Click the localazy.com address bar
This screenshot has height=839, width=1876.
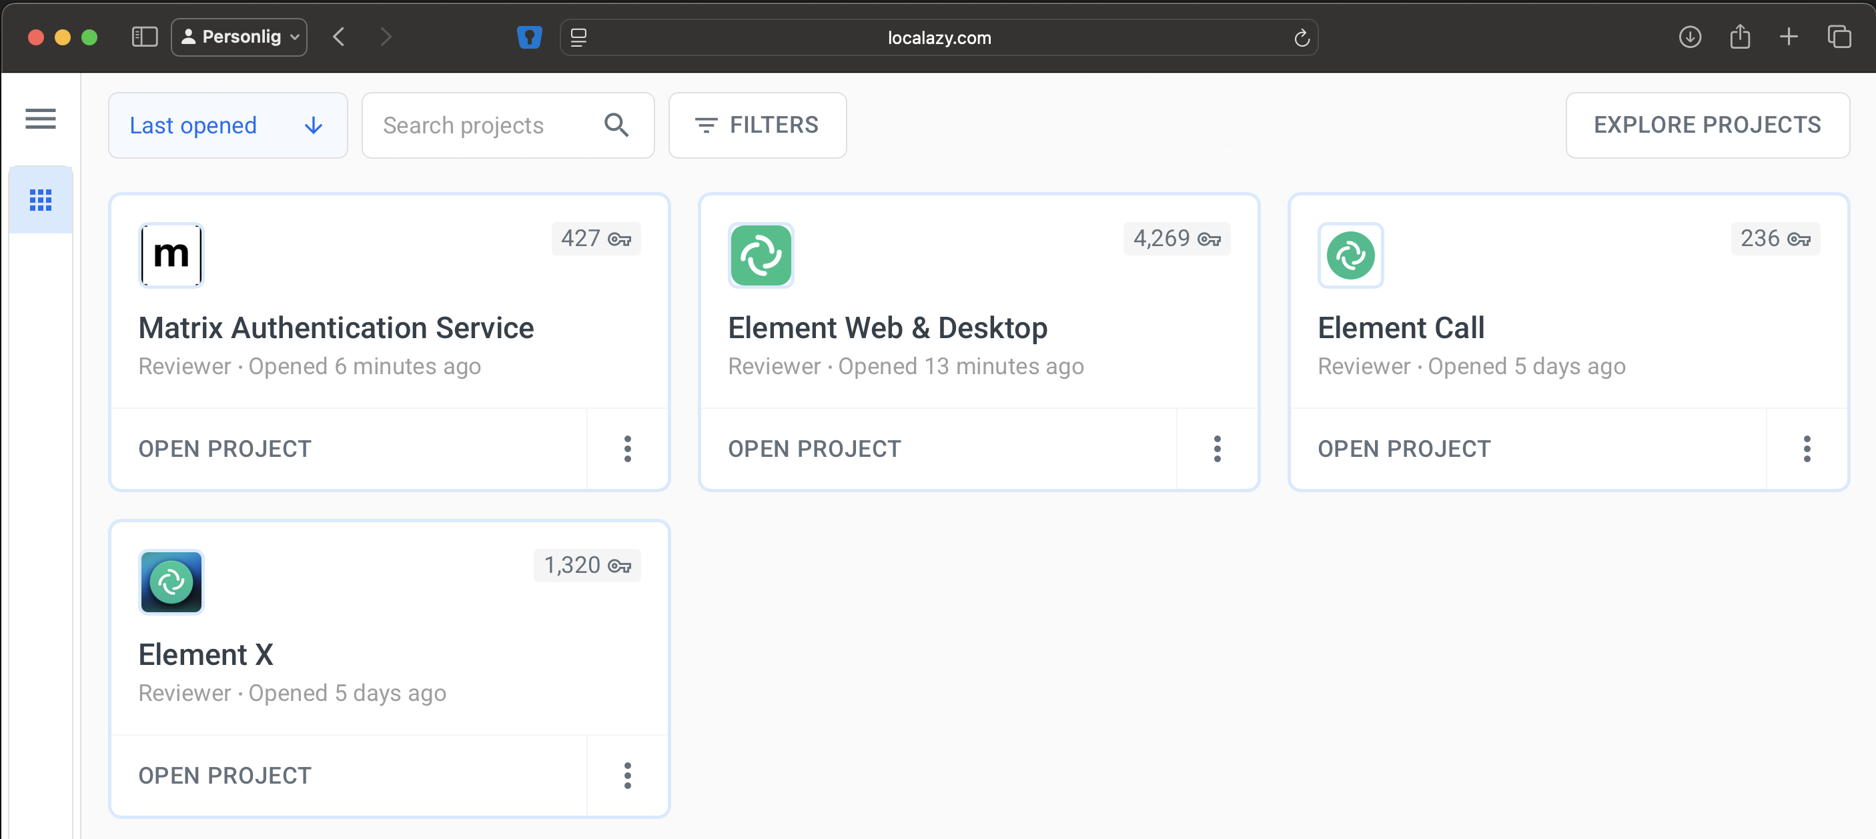pyautogui.click(x=939, y=38)
